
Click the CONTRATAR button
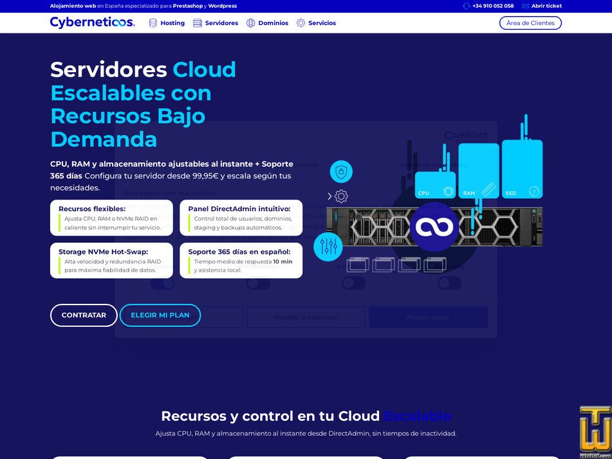tap(84, 315)
